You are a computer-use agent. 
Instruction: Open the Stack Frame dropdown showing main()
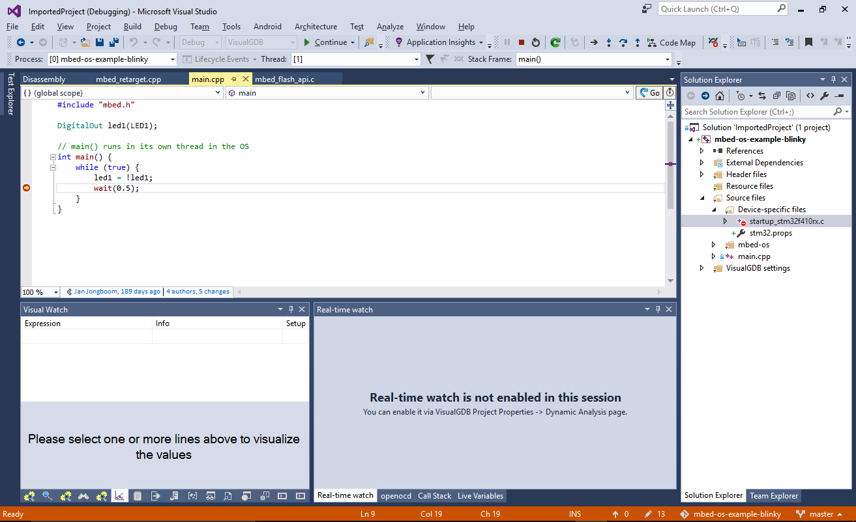[593, 59]
